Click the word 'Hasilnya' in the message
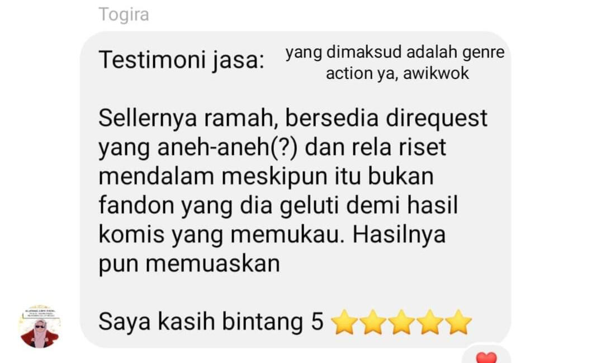 coord(399,234)
